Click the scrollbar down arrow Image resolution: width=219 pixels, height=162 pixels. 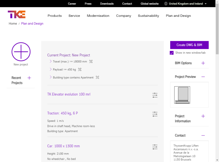coord(217,160)
